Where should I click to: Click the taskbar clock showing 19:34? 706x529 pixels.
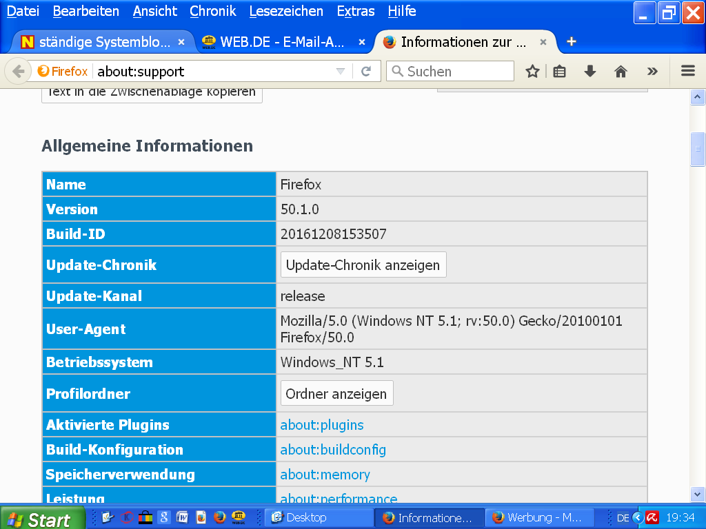coord(680,518)
